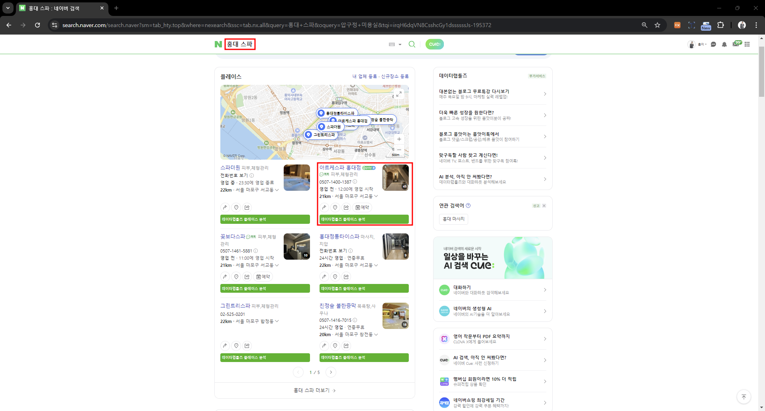Image resolution: width=765 pixels, height=411 pixels.
Task: Open Naver Talk chat bubble icon
Action: (x=713, y=44)
